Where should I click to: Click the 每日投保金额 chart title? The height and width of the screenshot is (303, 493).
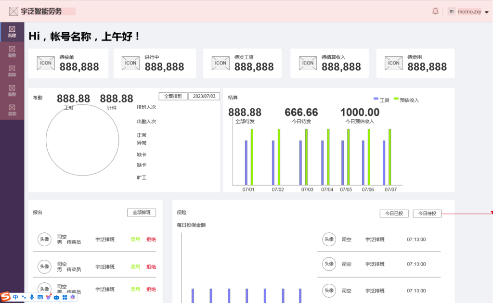click(x=191, y=225)
